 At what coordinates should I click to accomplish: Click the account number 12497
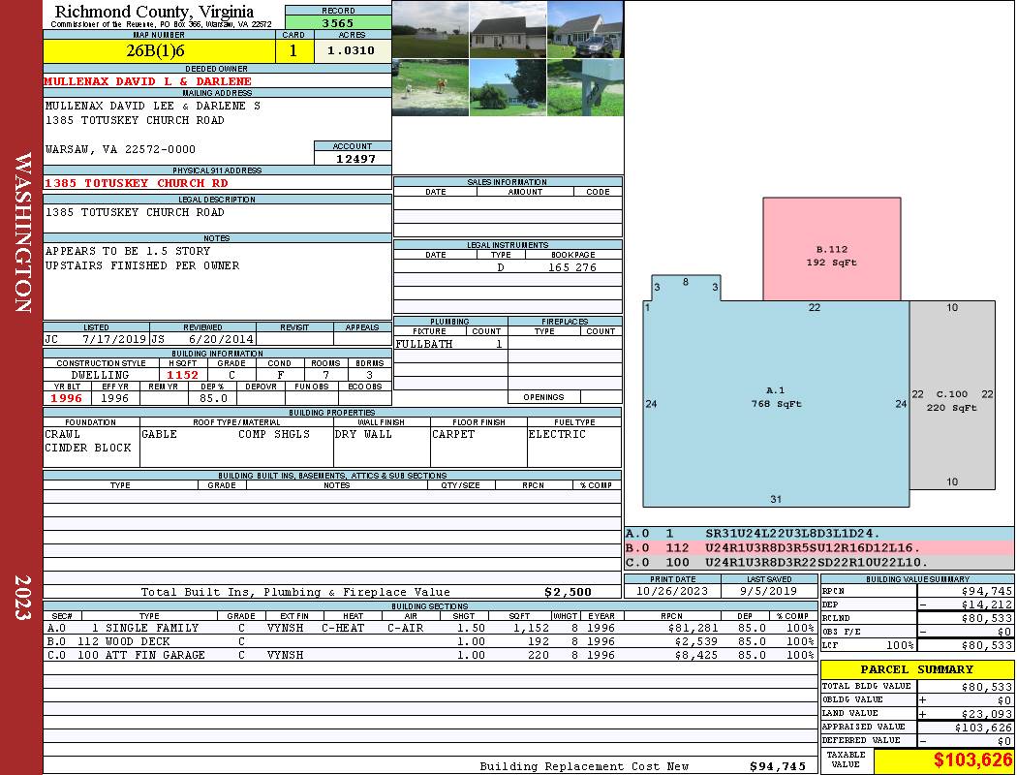click(355, 158)
